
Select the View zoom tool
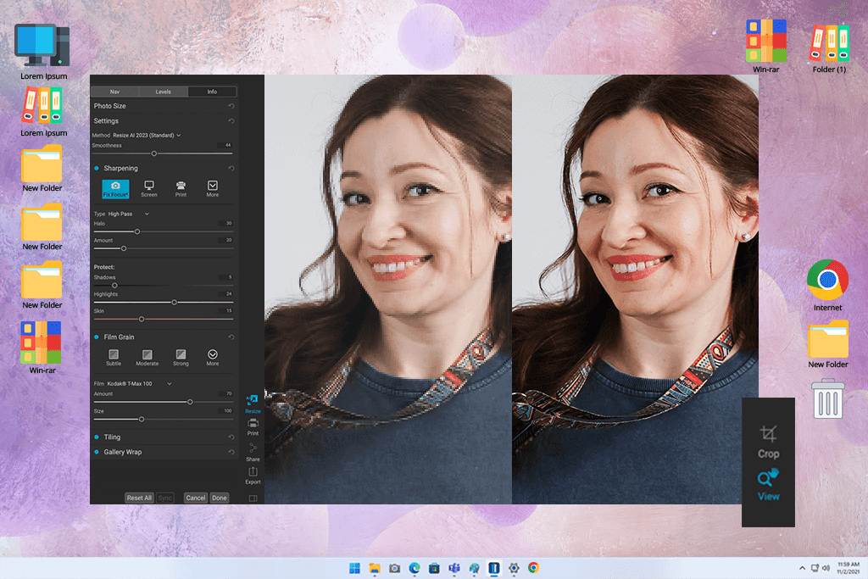768,485
